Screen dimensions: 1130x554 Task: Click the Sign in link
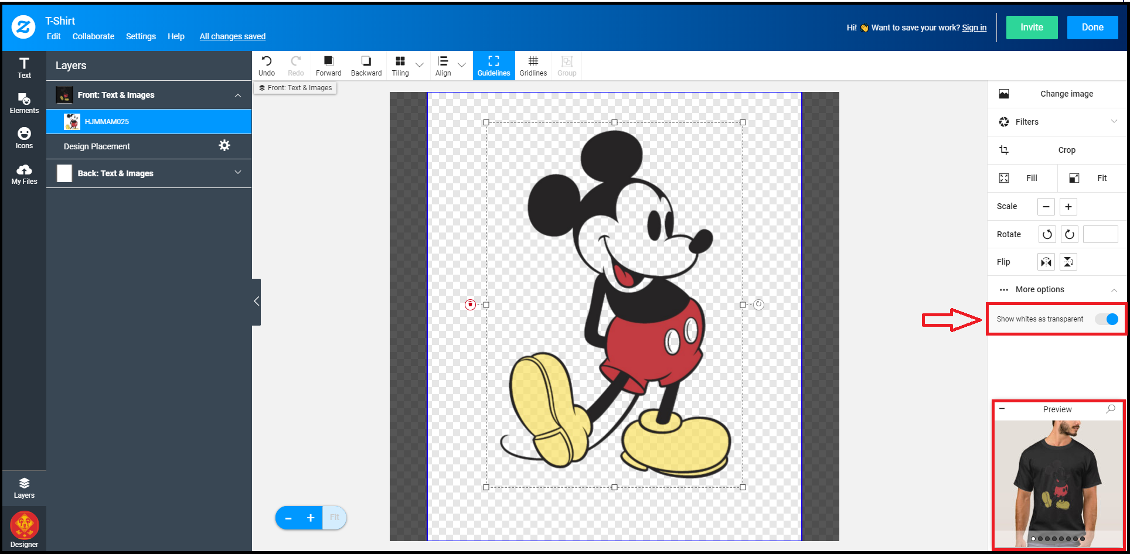(x=974, y=28)
